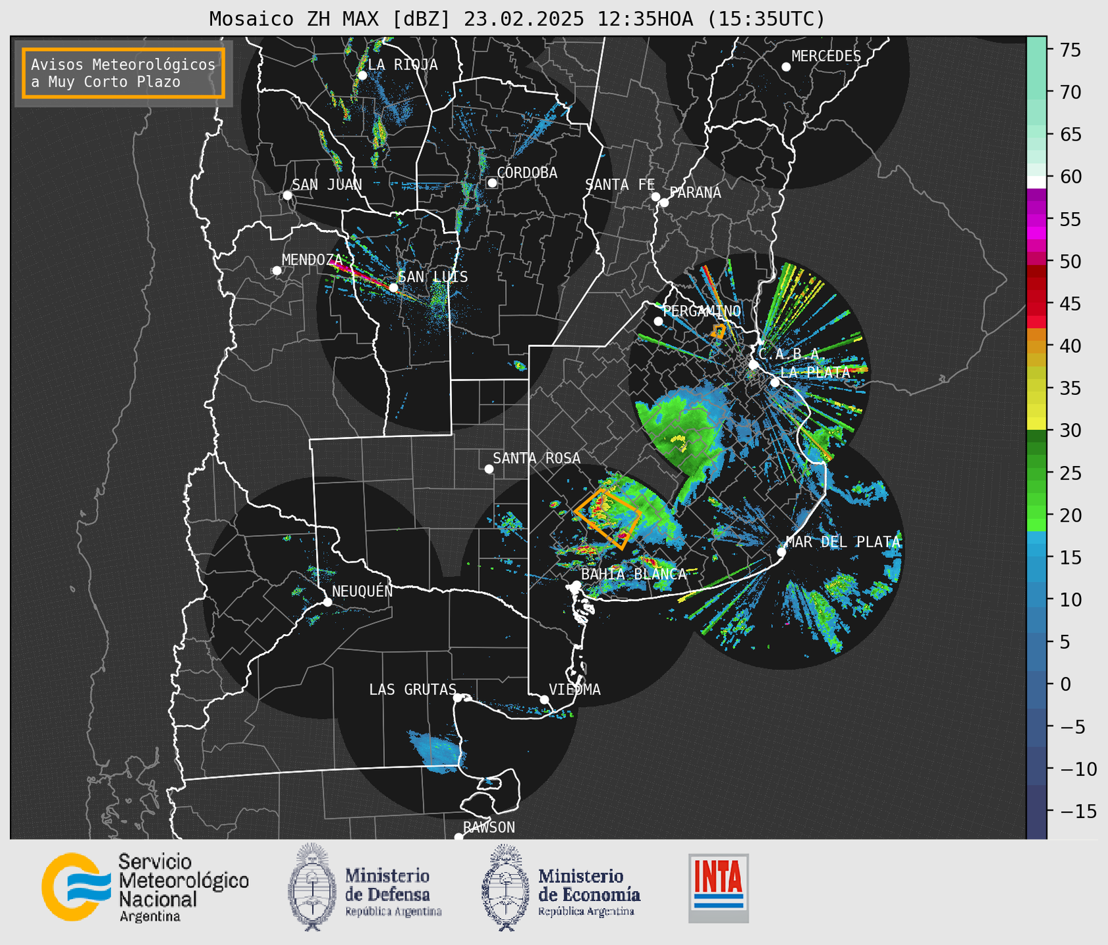Click the MERCEDES city marker dot
The height and width of the screenshot is (945, 1108).
786,67
